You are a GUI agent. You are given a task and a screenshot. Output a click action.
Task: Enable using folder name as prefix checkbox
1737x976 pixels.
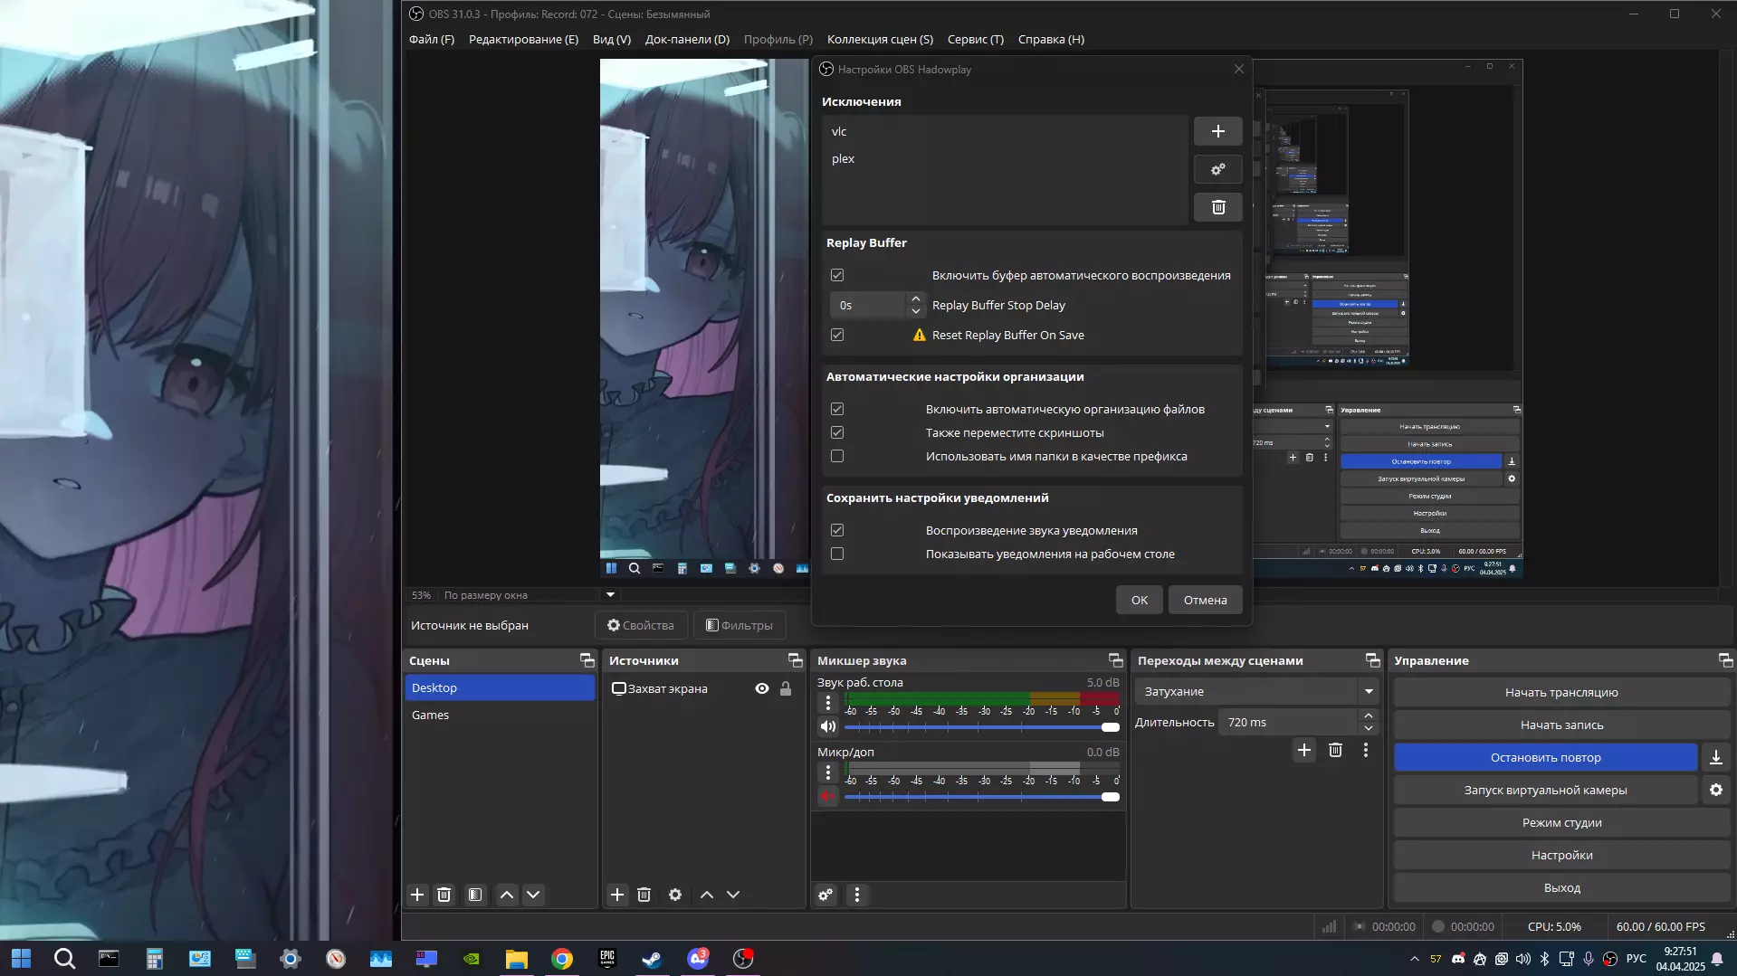[x=837, y=457]
